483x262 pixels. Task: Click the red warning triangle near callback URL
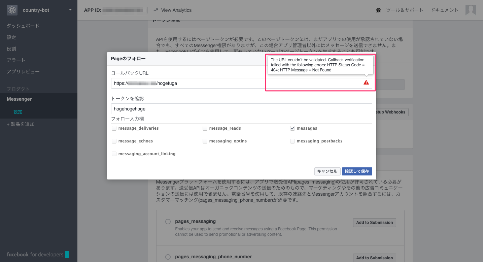(366, 82)
